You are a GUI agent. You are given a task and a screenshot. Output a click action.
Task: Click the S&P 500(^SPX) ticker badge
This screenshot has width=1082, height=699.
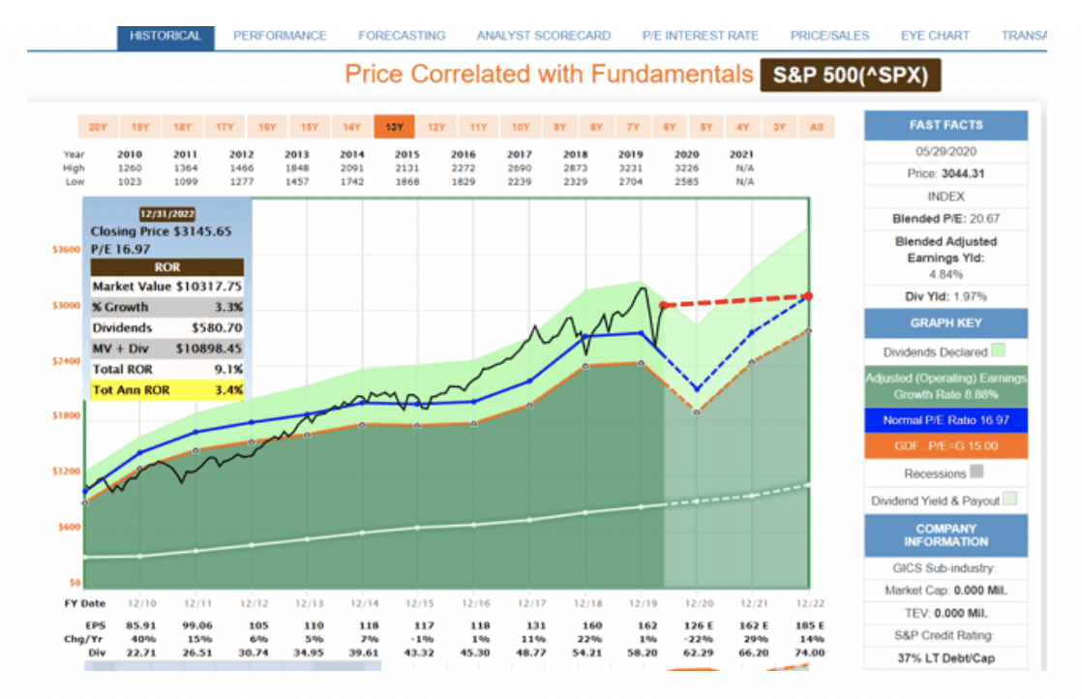(x=851, y=76)
